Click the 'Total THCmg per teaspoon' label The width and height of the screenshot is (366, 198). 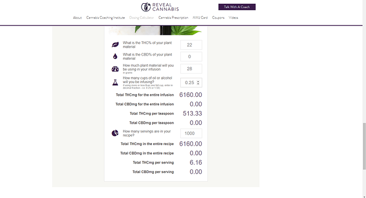(x=152, y=113)
